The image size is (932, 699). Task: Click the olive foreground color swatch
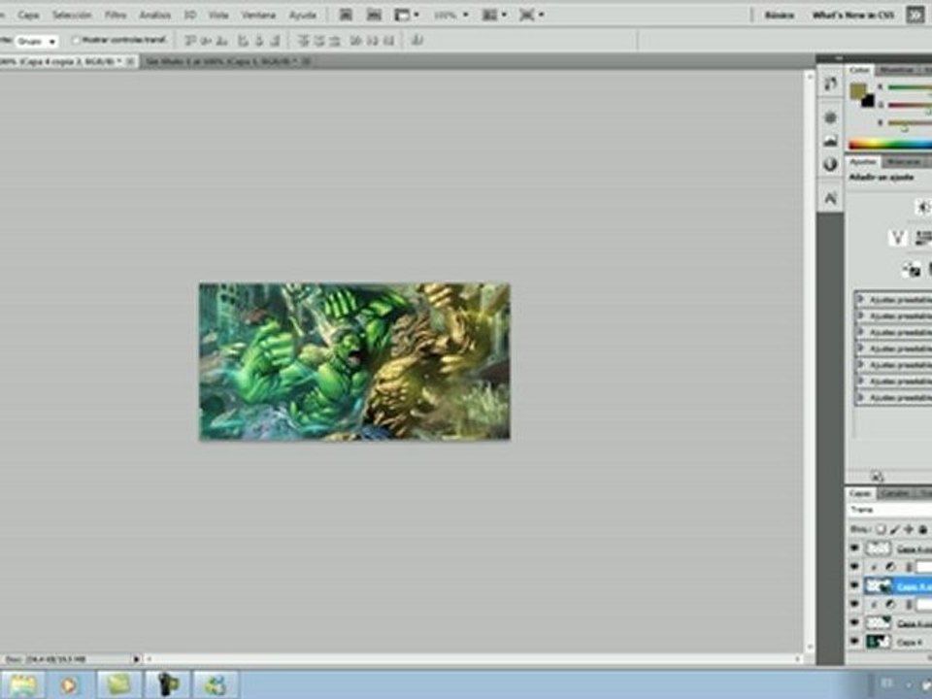point(857,91)
